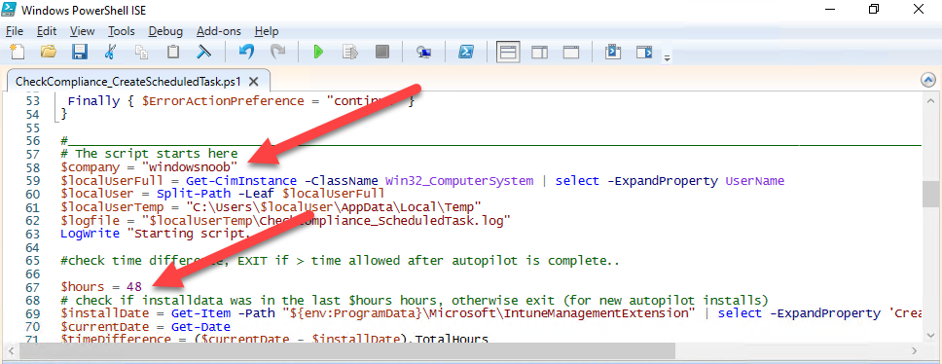Screen dimensions: 942x364
Task: Open a new remote PowerShell tab
Action: [423, 53]
